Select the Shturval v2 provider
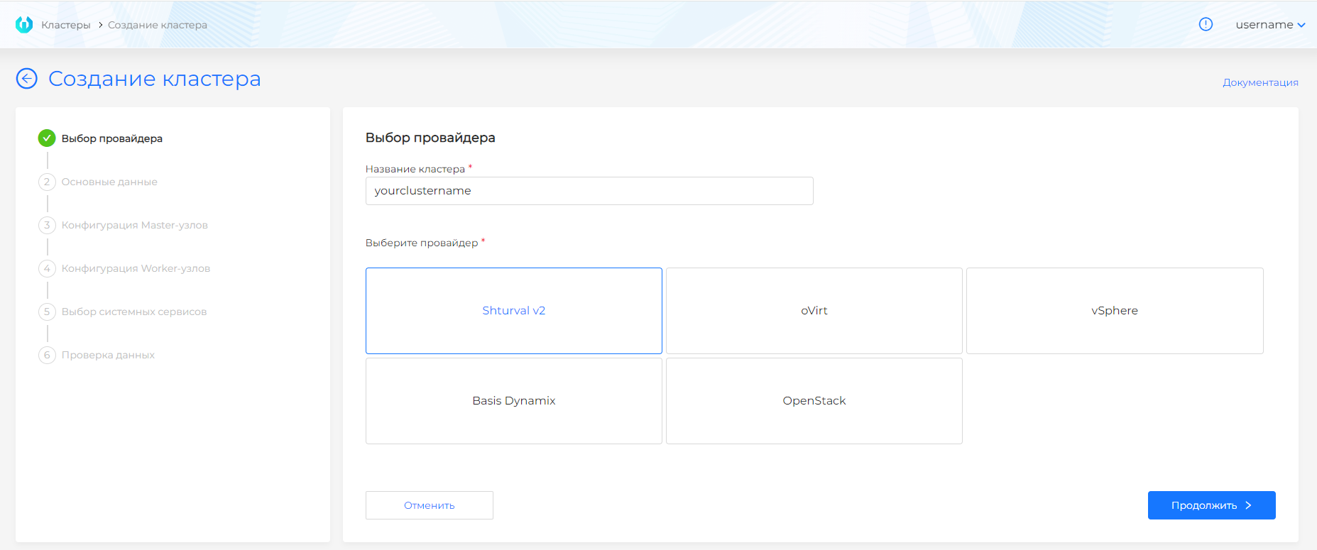Image resolution: width=1317 pixels, height=550 pixels. 513,311
